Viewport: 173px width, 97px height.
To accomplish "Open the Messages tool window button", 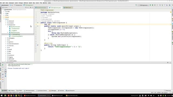I will (53, 91).
